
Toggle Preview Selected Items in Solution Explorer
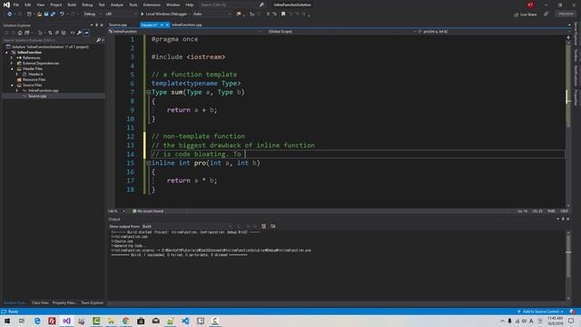tap(86, 33)
